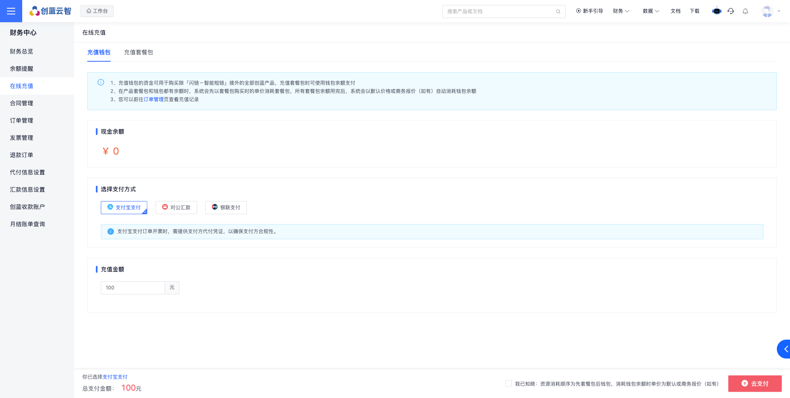Image resolution: width=790 pixels, height=398 pixels.
Task: Open the robot assistant icon
Action: 716,11
